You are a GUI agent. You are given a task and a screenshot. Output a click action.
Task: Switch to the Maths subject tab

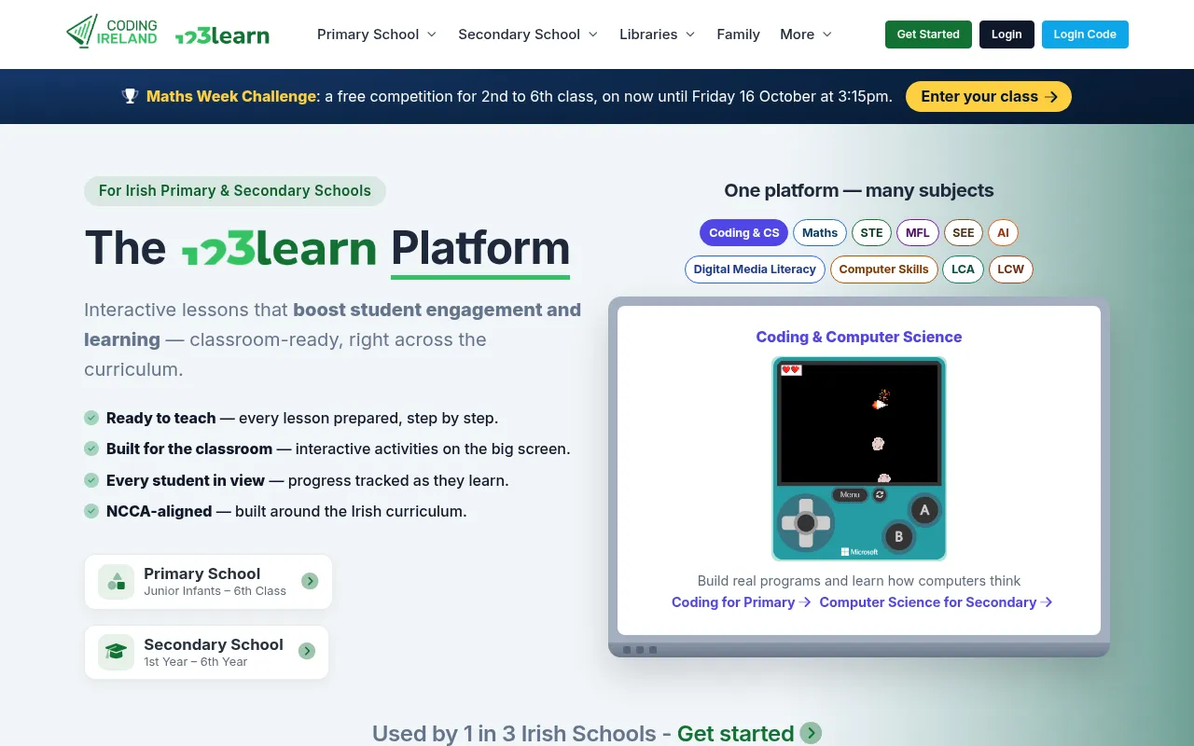[x=820, y=233]
